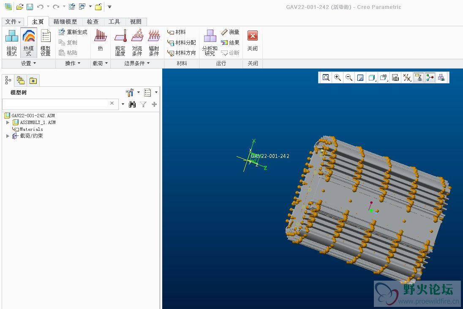Click zoom out icon in graphics toolbar

coord(349,77)
